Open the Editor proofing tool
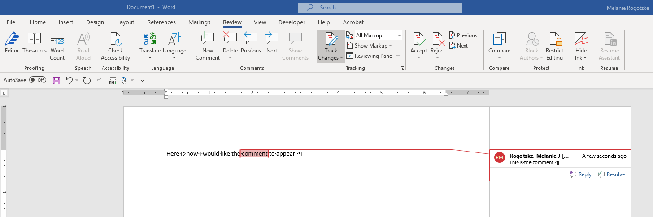Viewport: 653px width, 217px height. (12, 43)
